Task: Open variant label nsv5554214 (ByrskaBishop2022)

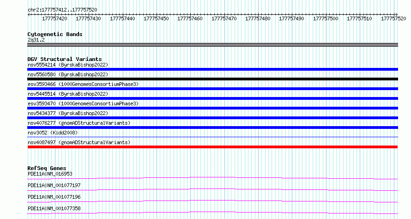Action: 68,65
